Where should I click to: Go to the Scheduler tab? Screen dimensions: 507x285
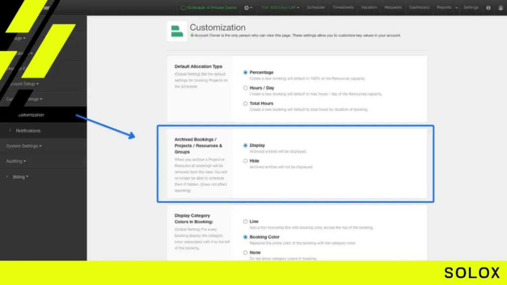[x=315, y=7]
